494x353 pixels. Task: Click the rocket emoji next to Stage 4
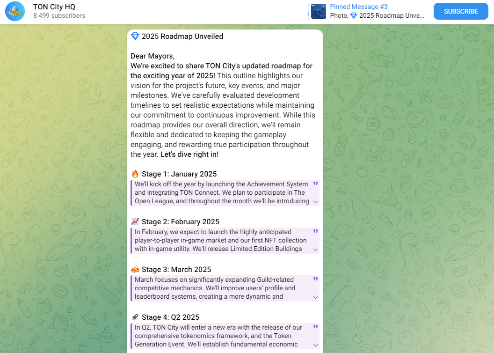[x=135, y=317]
